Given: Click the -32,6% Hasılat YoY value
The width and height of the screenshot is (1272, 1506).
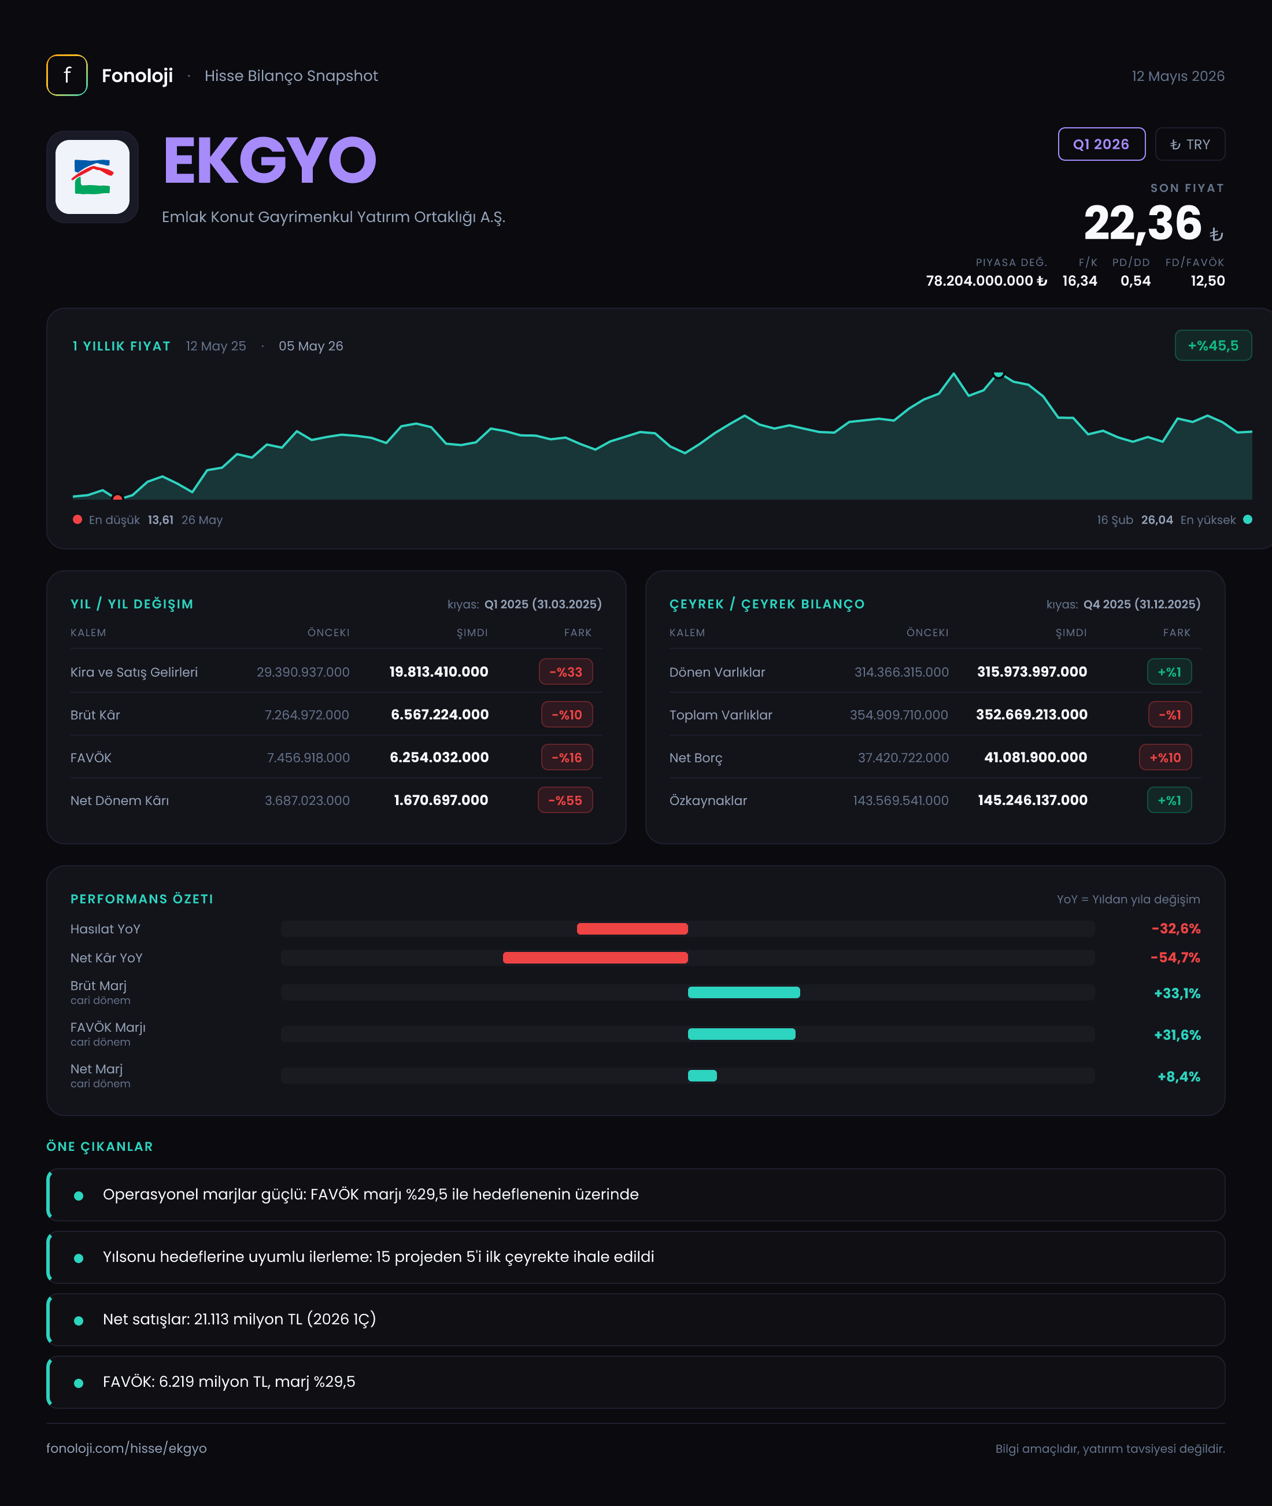Looking at the screenshot, I should point(1176,928).
